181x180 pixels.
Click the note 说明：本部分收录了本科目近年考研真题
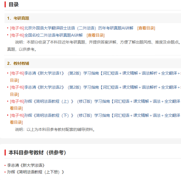coord(98,42)
